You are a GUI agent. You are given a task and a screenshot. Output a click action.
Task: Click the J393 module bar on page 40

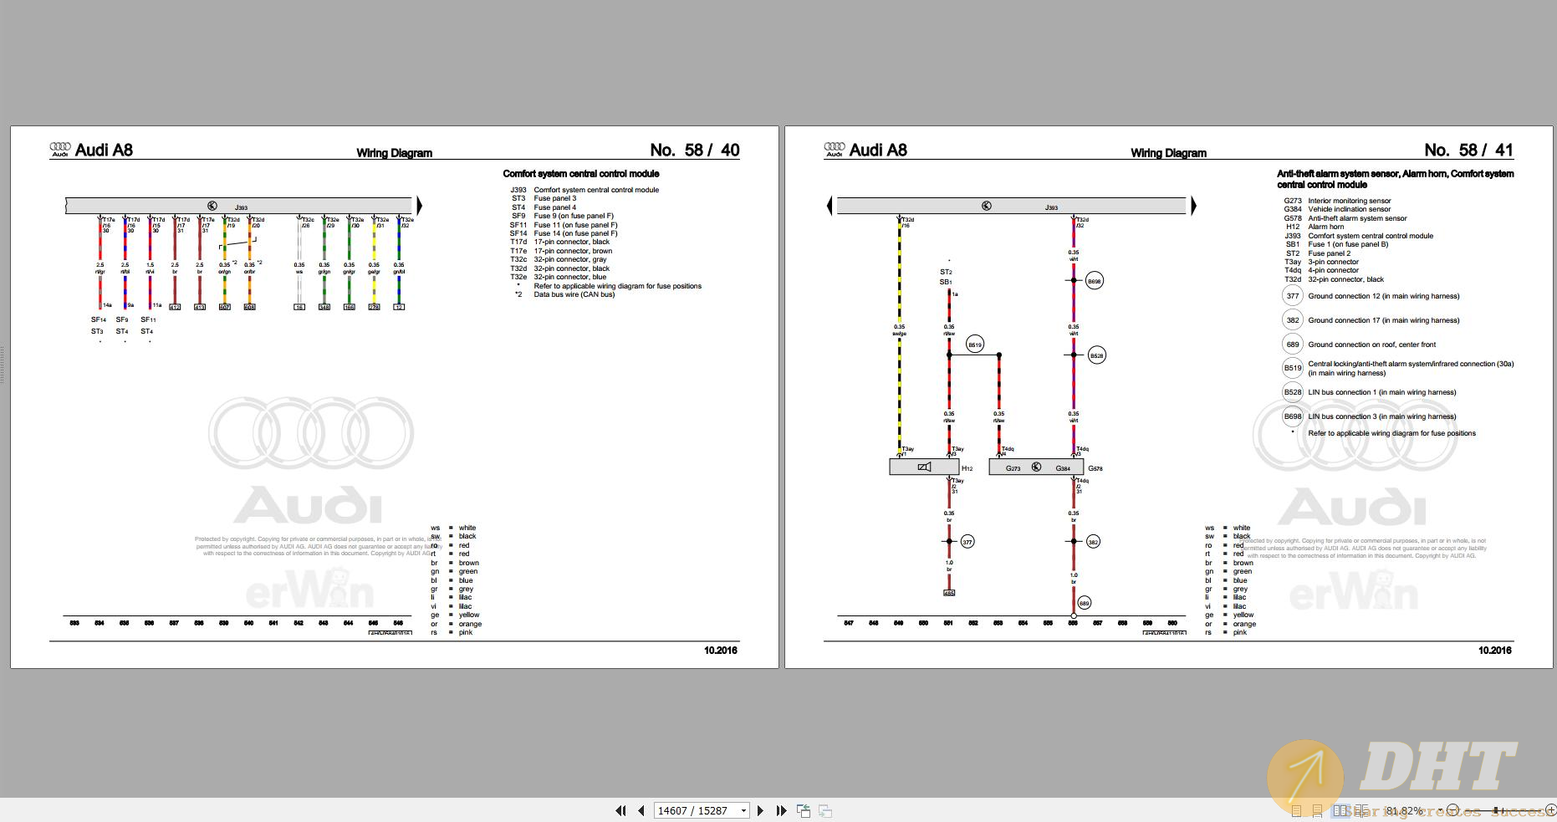[239, 206]
